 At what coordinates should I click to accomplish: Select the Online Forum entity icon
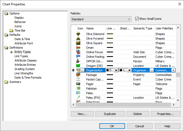click(x=78, y=52)
